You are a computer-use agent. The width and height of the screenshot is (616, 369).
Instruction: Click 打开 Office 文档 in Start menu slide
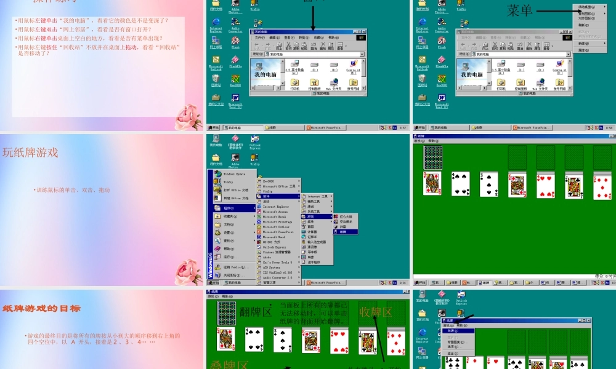point(235,190)
